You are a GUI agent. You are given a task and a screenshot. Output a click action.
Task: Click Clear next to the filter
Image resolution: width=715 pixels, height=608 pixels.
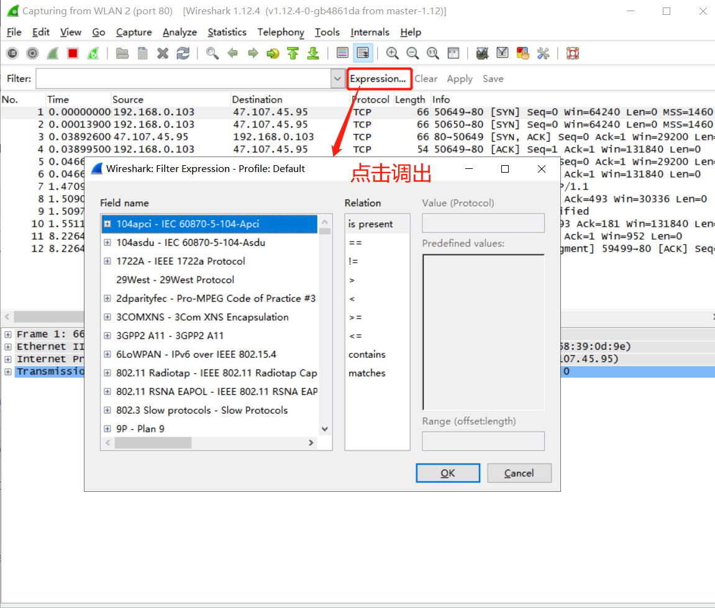[426, 79]
